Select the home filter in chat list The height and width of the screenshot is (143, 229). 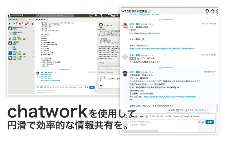pos(10,24)
